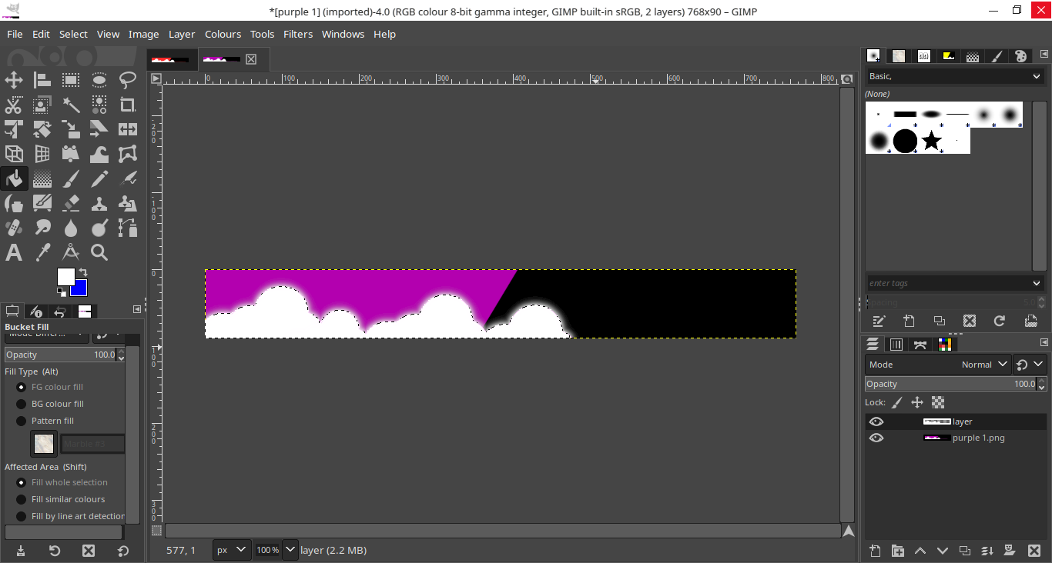Hide the purple 1.png layer
Image resolution: width=1052 pixels, height=563 pixels.
876,438
